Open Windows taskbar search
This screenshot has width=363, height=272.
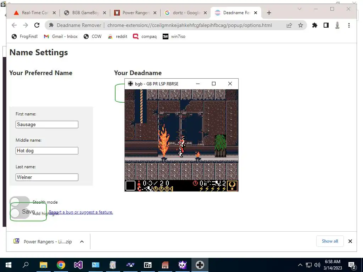click(x=26, y=265)
